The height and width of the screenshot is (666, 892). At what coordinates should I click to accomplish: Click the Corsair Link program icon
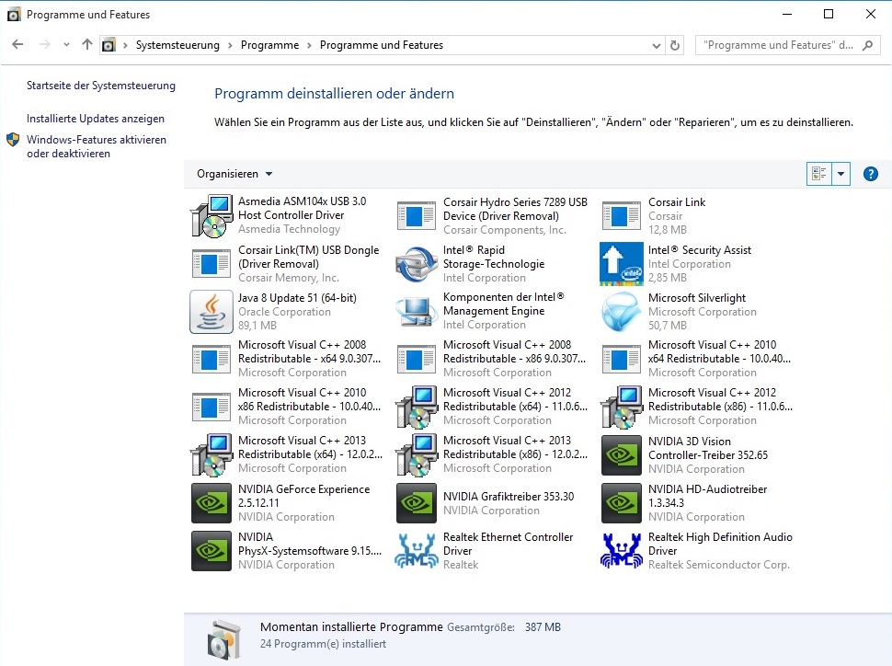622,216
